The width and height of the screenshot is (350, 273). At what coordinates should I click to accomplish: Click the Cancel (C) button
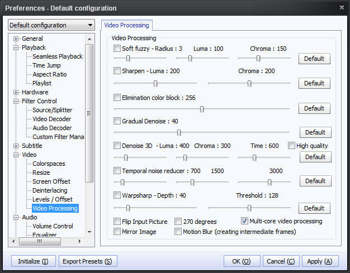[x=281, y=261]
